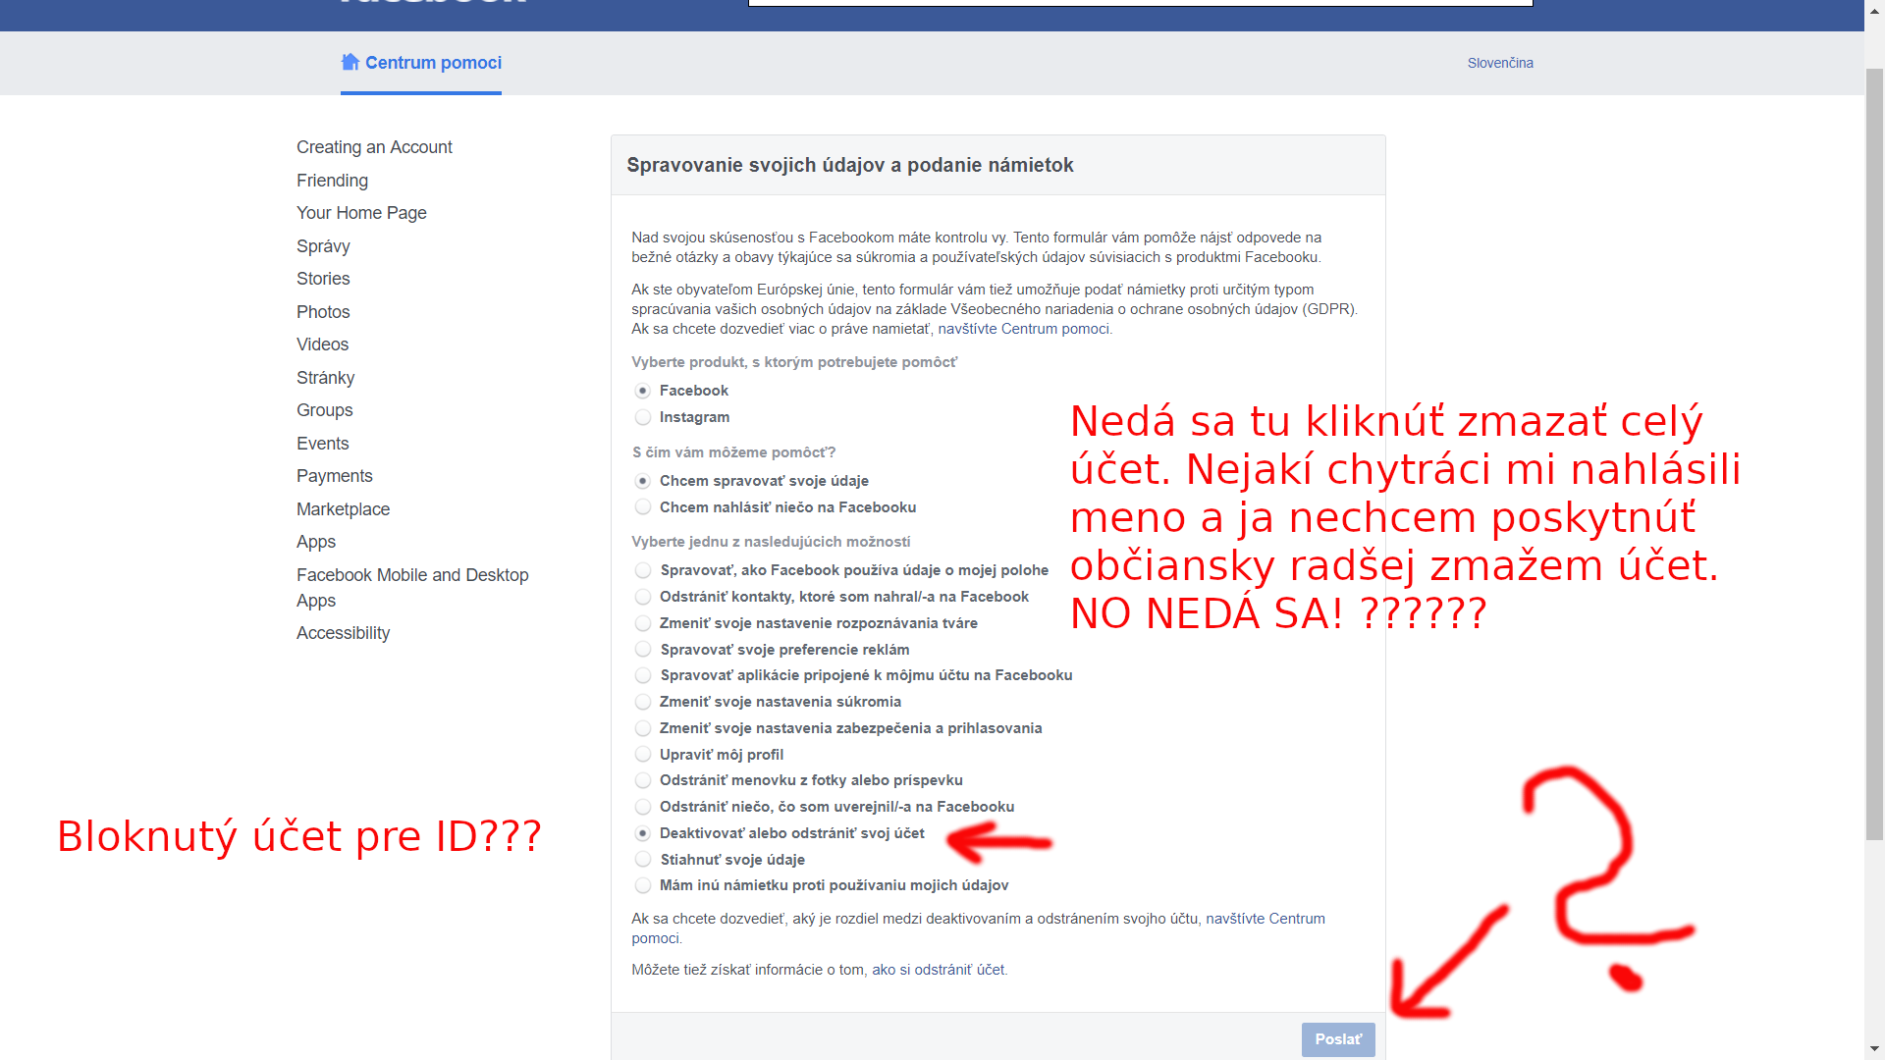Select the Instagram product radio button
The width and height of the screenshot is (1885, 1060).
(x=643, y=417)
